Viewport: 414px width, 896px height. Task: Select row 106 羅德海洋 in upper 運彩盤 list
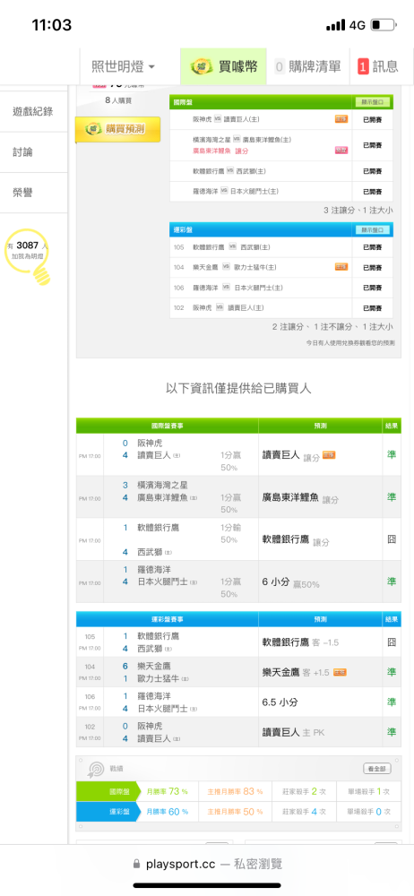tap(281, 288)
